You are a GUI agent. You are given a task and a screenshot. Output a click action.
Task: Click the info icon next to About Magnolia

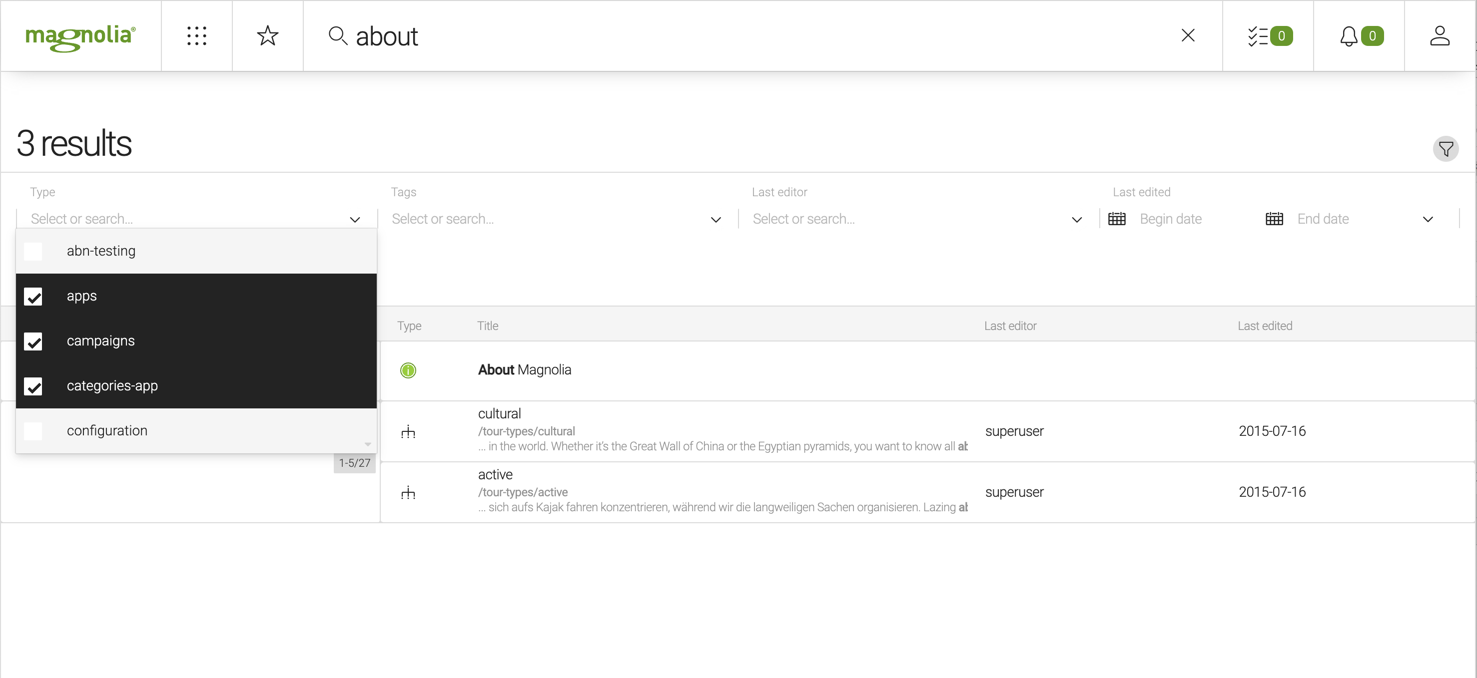pyautogui.click(x=408, y=370)
